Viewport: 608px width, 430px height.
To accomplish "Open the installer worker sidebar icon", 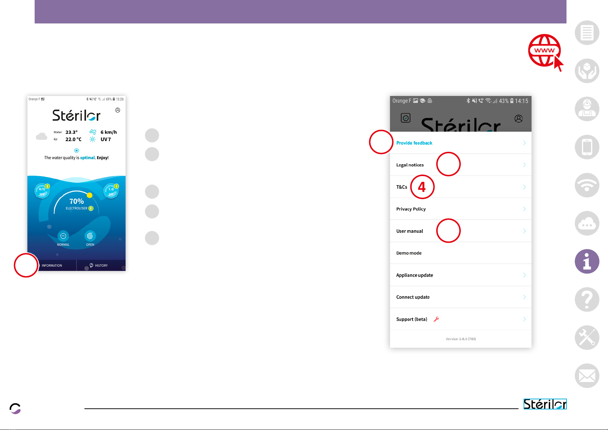I will 587,109.
